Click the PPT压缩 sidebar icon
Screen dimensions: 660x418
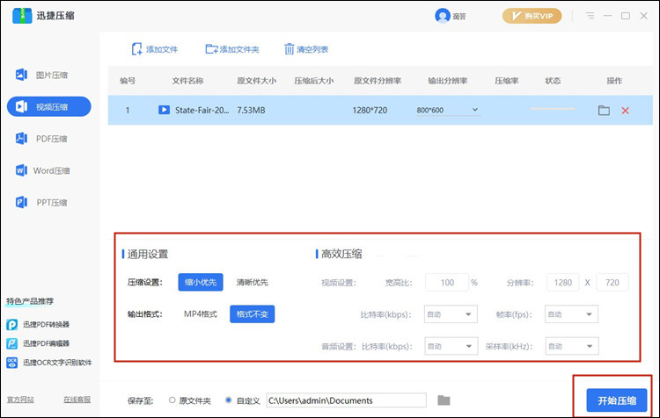click(21, 202)
